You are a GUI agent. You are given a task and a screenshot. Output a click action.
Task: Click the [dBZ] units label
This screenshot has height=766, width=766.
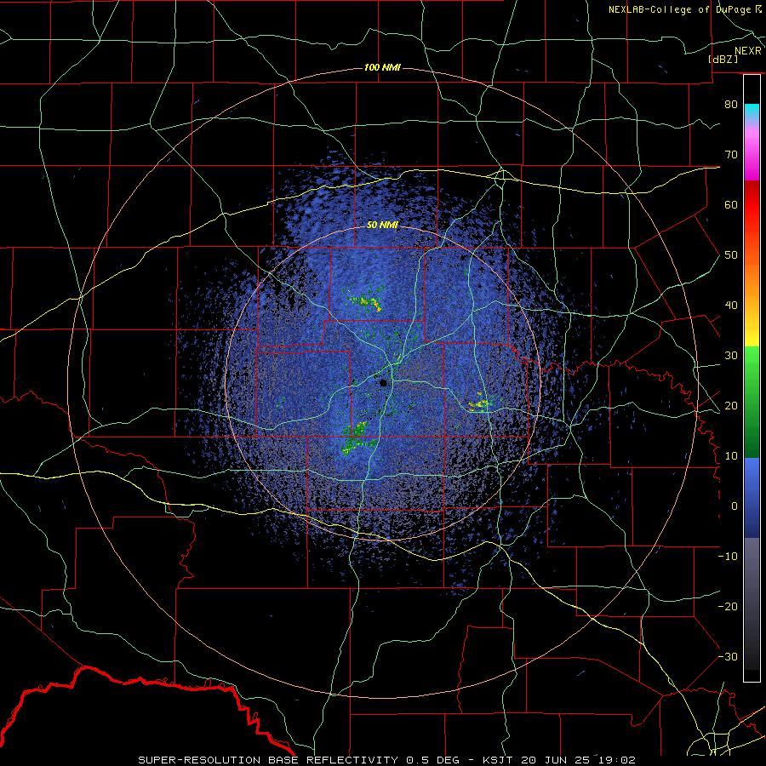pos(723,60)
